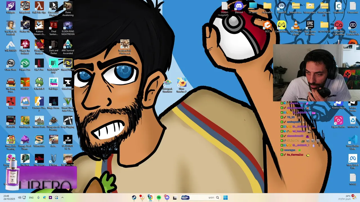
Task: Open the GCC desktop shortcut
Action: [267, 27]
